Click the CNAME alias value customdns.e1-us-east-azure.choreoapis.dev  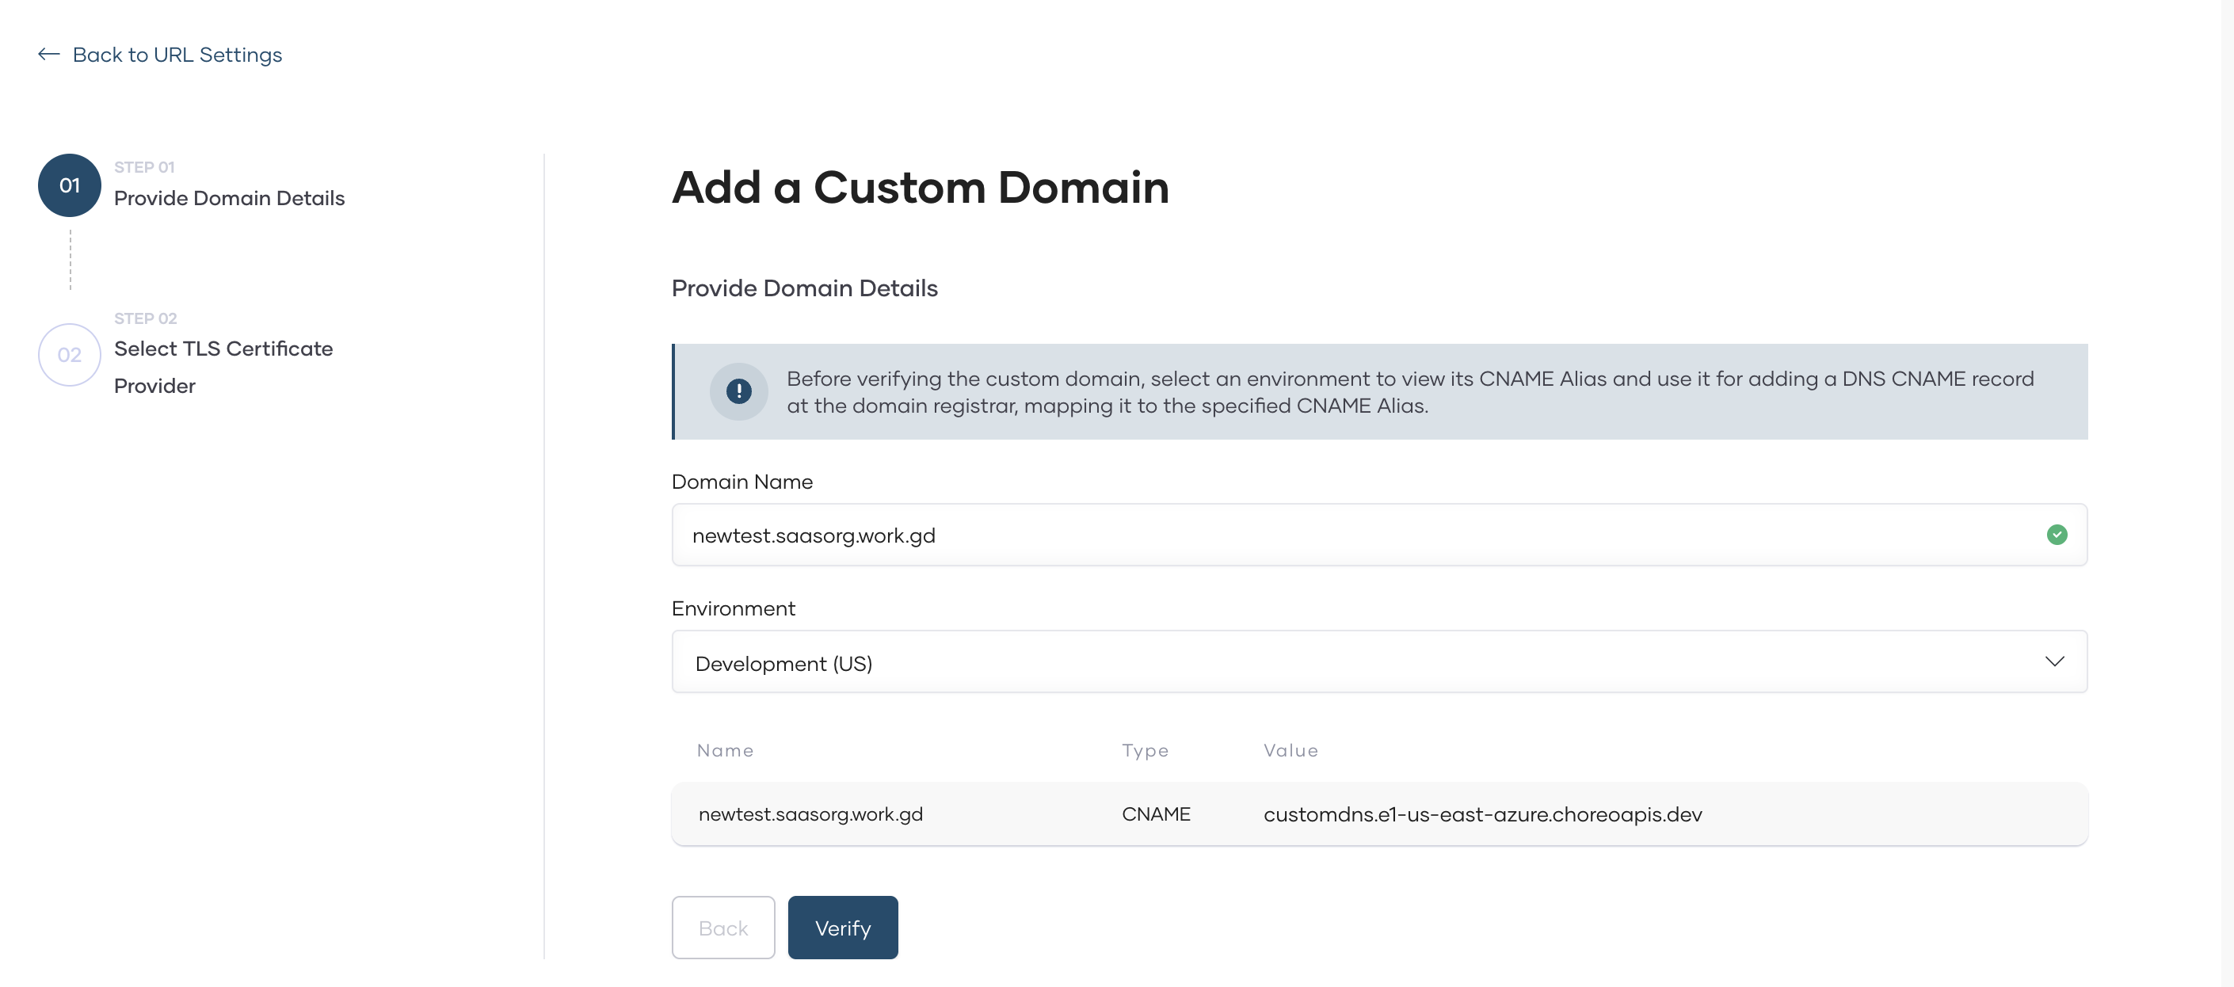1482,814
